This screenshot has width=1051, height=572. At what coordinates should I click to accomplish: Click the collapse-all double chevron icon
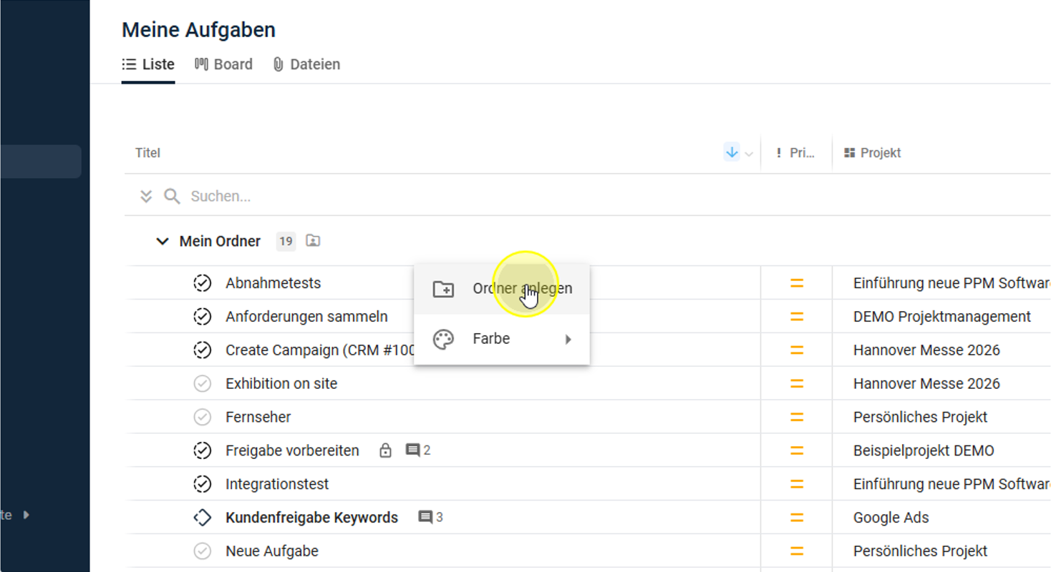click(x=146, y=196)
